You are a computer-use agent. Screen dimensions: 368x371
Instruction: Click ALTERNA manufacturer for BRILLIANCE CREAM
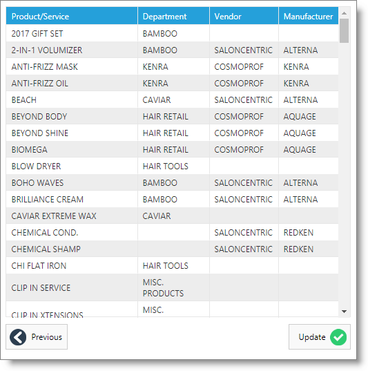click(x=300, y=199)
